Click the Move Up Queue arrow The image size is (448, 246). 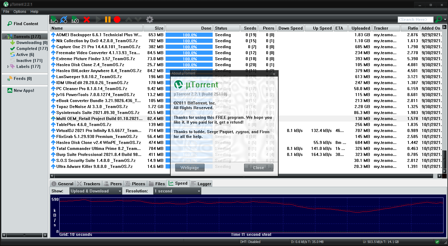pos(128,20)
